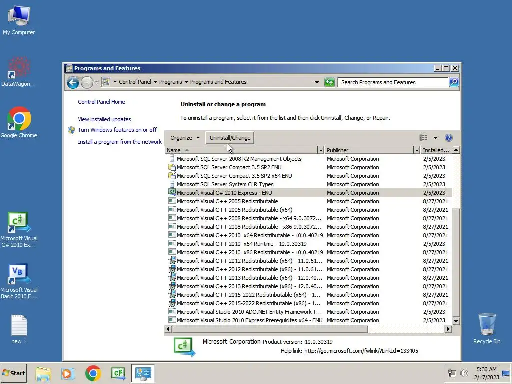Open Publisher column filter dropdown
512x384 pixels.
pos(416,150)
